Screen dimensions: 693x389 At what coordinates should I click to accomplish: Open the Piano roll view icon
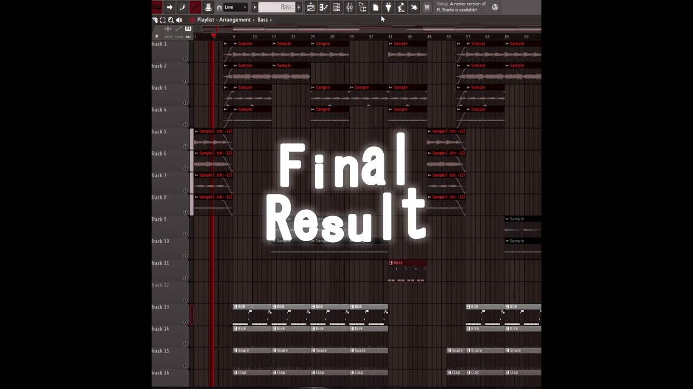(324, 7)
